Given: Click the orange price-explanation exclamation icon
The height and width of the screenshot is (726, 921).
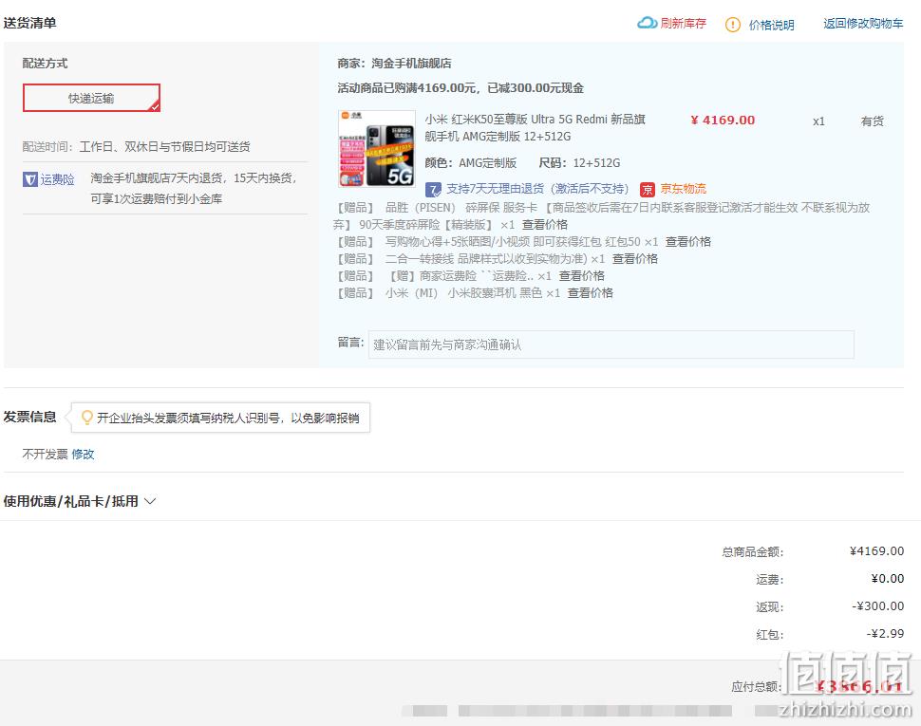Looking at the screenshot, I should point(732,25).
